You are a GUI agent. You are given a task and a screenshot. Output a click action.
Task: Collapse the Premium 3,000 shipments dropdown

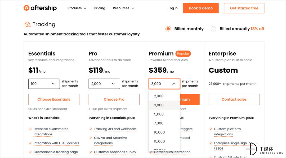pos(164,84)
